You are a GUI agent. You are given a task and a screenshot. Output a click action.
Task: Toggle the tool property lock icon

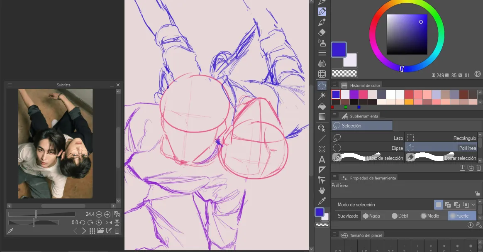point(477,193)
